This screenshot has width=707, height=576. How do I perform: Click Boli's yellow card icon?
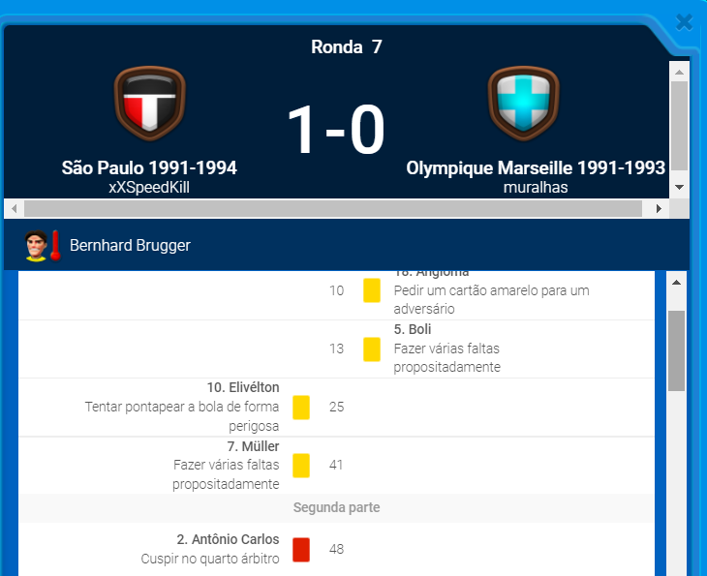[372, 349]
